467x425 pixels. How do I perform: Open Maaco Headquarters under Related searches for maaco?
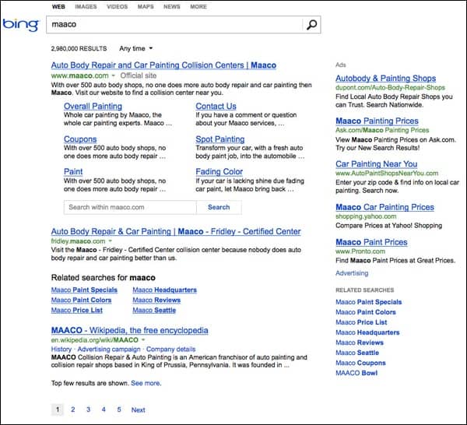[x=165, y=290]
